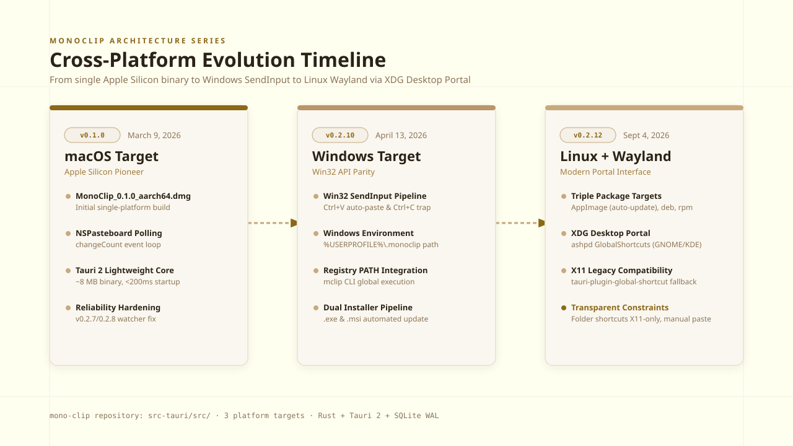Click the v0.1.0 version badge
Viewport: 793px width, 446px height.
point(92,135)
